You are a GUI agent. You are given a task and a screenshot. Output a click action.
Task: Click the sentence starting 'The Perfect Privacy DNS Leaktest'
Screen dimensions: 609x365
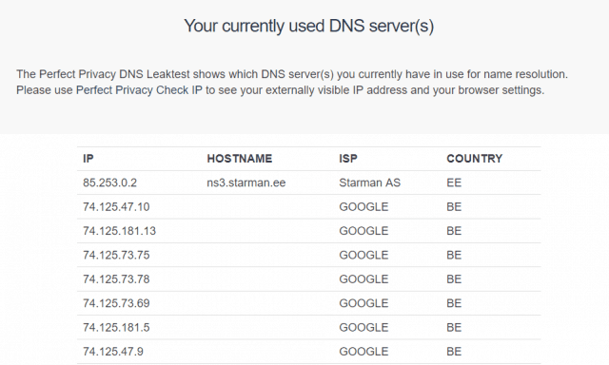(292, 74)
